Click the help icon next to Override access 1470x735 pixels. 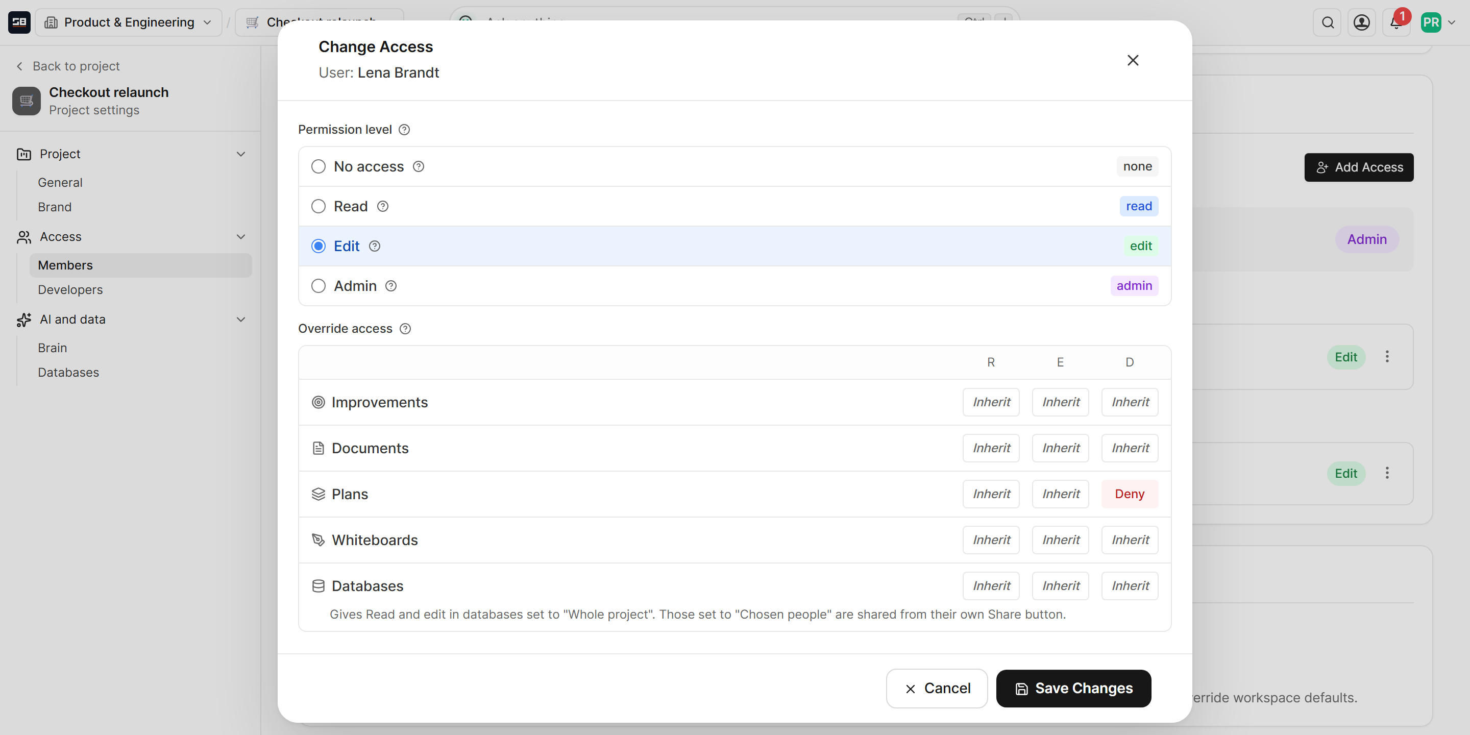click(x=405, y=329)
